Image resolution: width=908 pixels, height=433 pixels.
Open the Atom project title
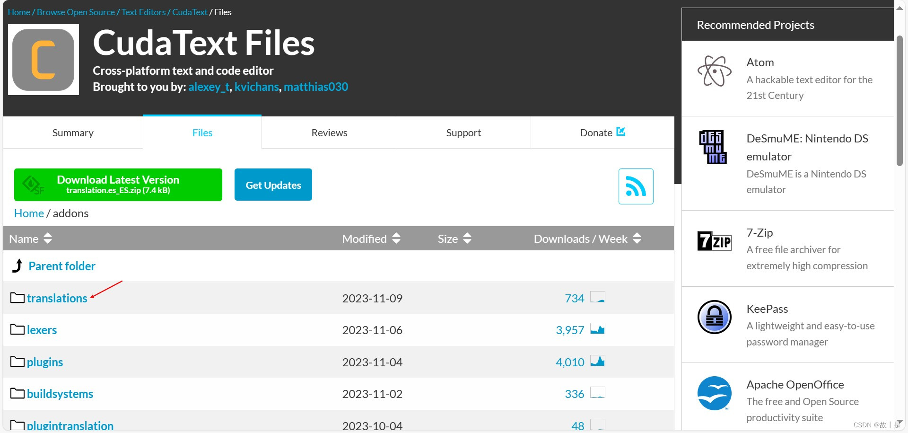point(760,62)
